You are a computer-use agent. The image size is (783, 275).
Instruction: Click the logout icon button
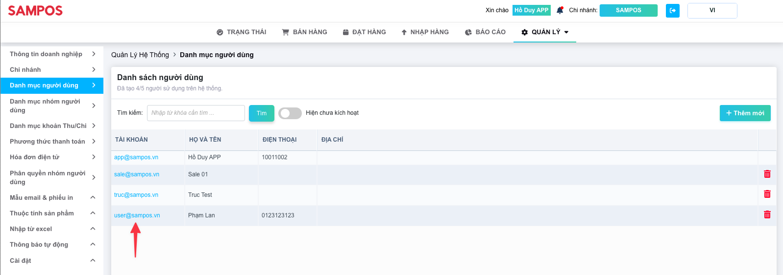point(672,10)
